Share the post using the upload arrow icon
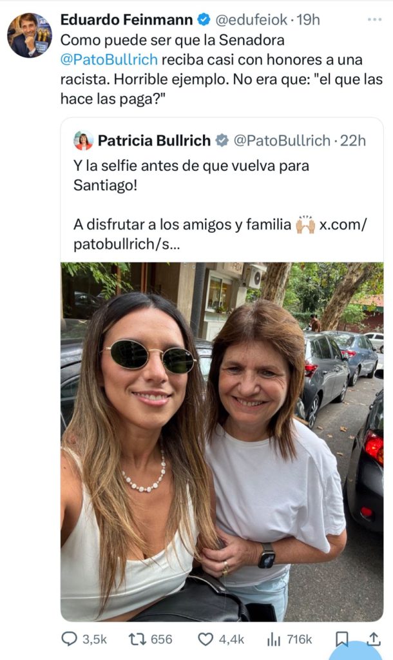 [374, 639]
